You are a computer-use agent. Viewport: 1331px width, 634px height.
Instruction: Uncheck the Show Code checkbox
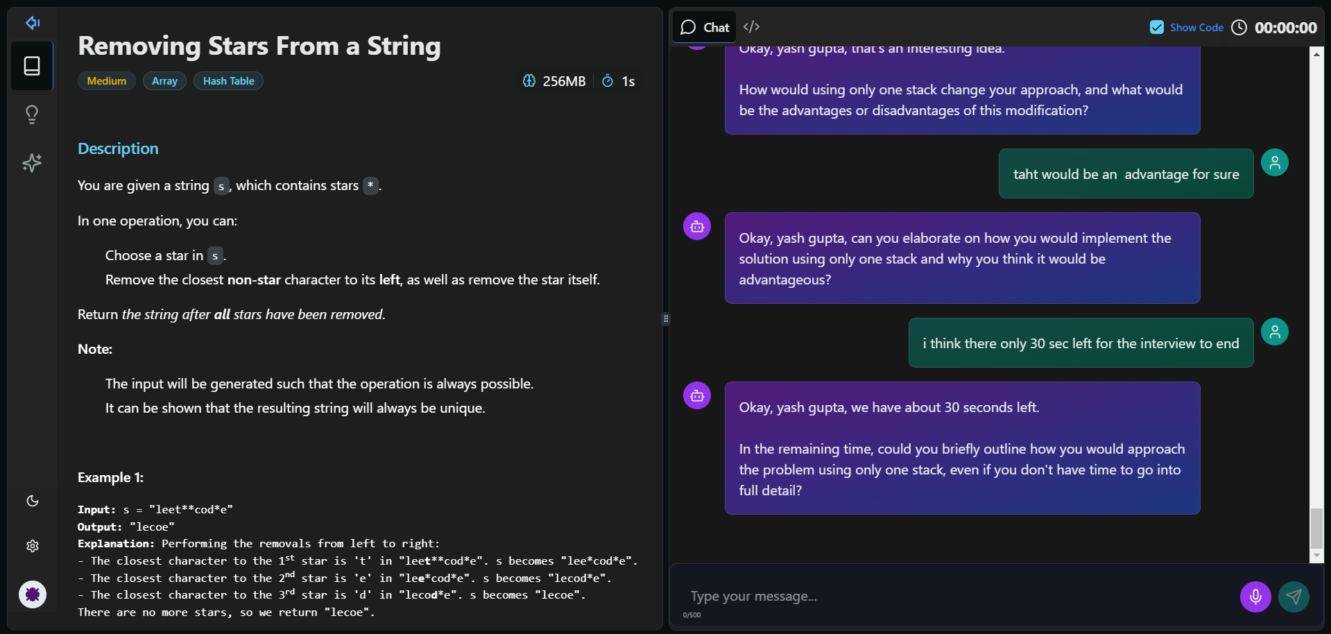point(1156,27)
